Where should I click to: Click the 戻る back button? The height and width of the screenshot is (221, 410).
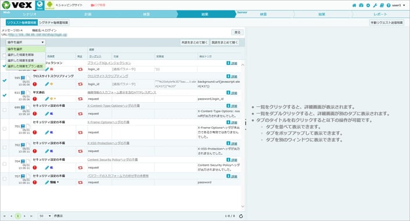pos(237,32)
